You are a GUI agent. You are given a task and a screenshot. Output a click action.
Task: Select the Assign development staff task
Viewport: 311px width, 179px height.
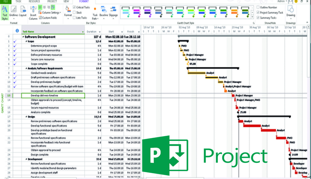[44, 173]
